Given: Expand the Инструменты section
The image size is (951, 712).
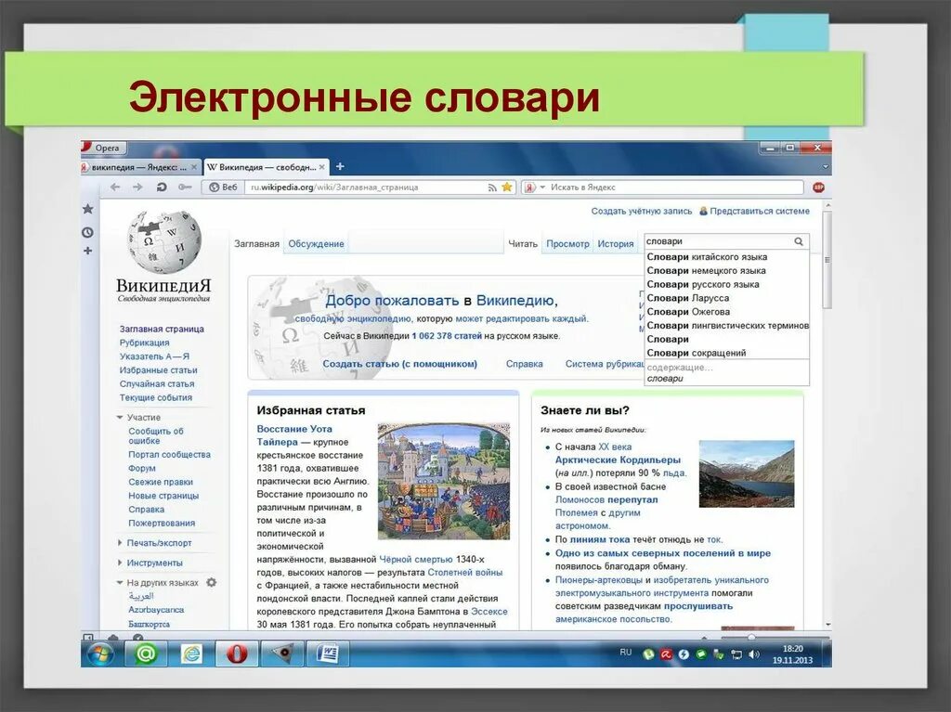Looking at the screenshot, I should click(x=120, y=563).
